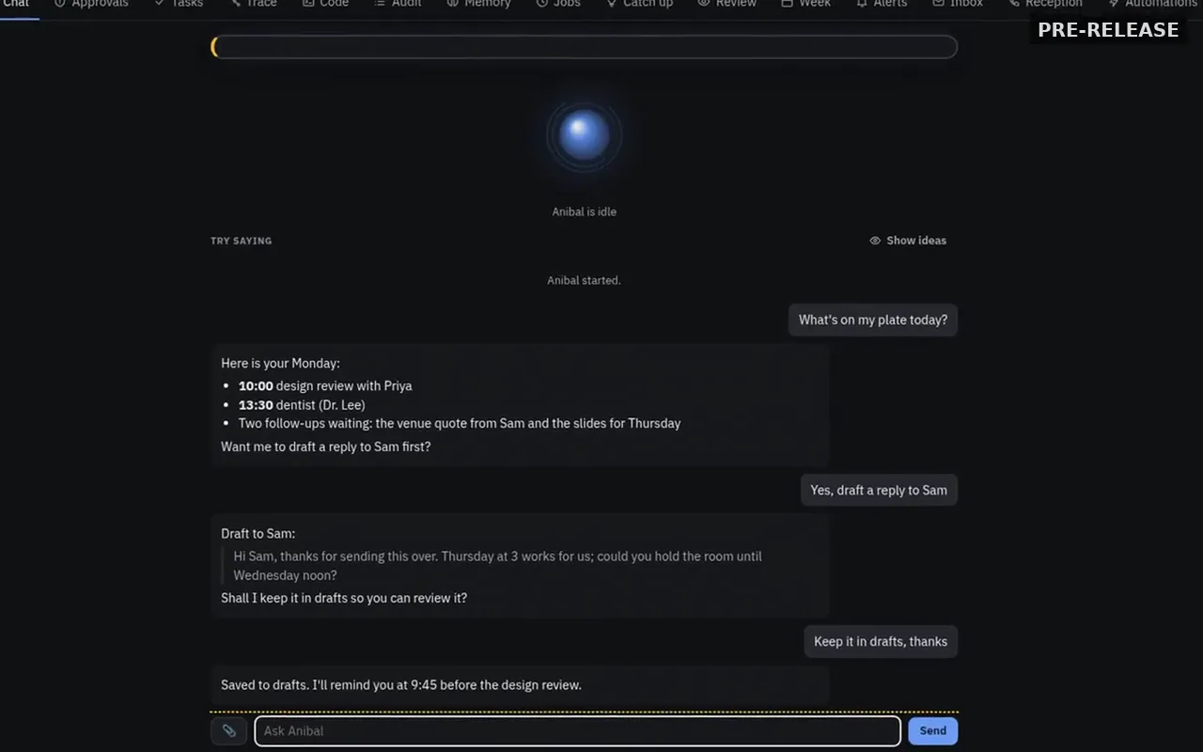1203x752 pixels.
Task: Switch to the Tasks tab
Action: click(x=179, y=4)
